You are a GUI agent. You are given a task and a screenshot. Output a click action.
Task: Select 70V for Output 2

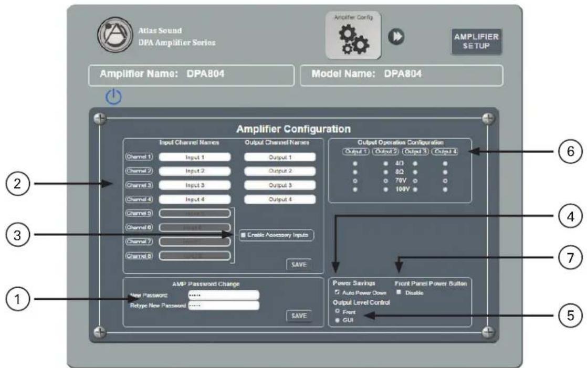(385, 181)
